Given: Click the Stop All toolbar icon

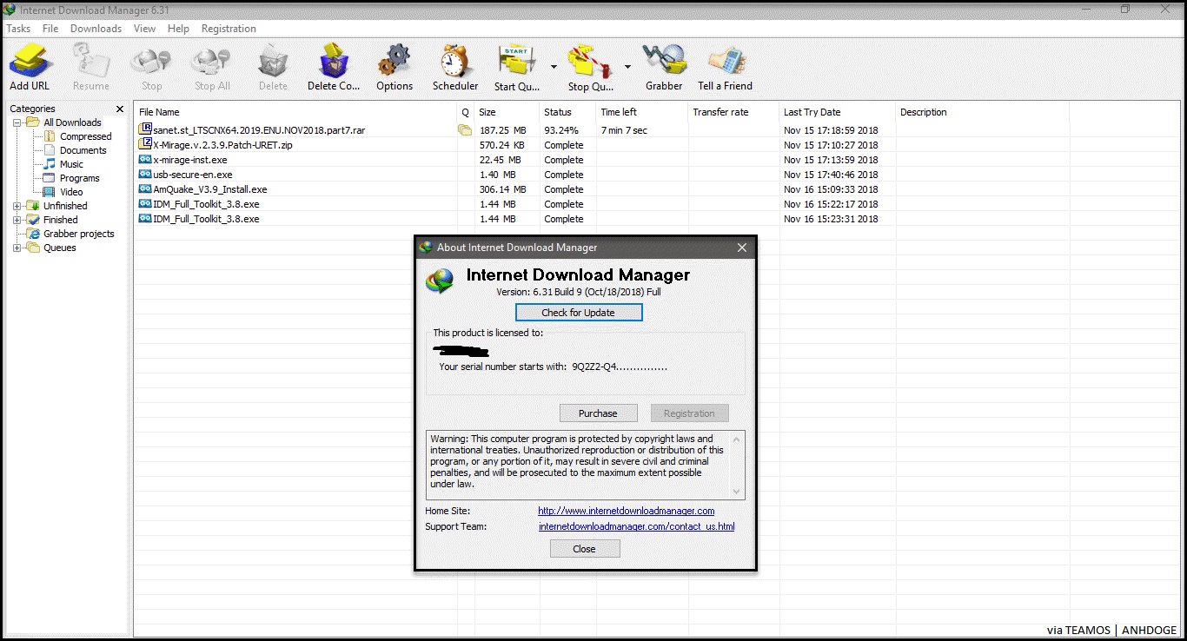Looking at the screenshot, I should pos(211,60).
